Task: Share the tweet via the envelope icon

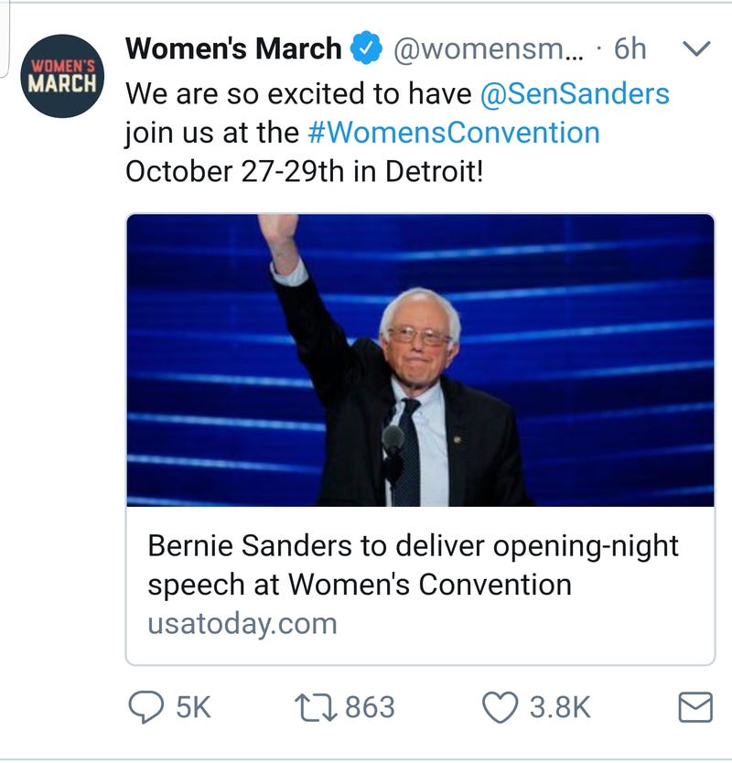Action: 695,706
